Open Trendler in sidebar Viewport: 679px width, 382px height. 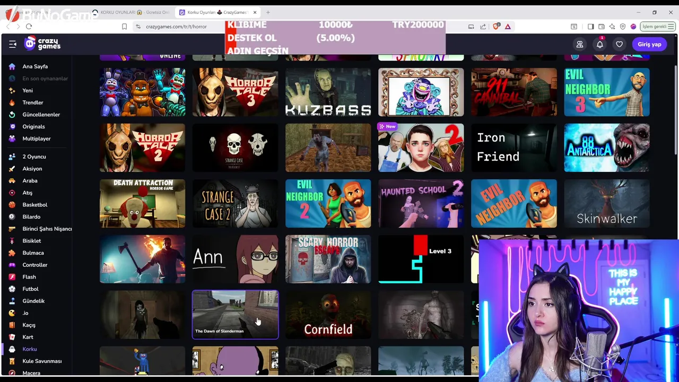pos(33,102)
